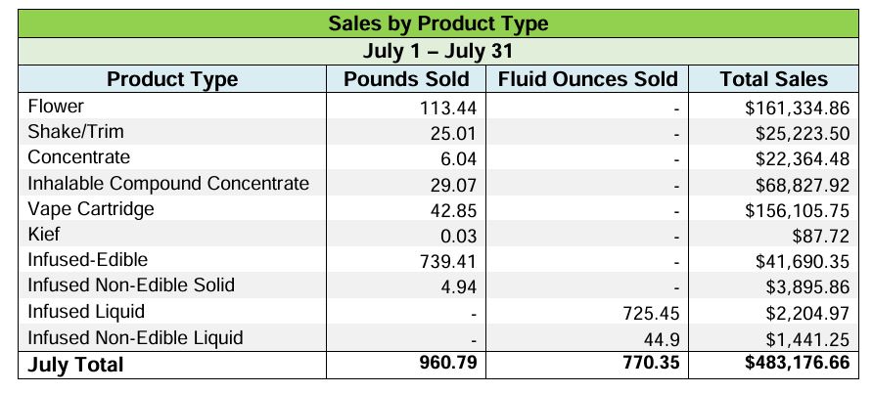Click the July Total row label

[76, 365]
